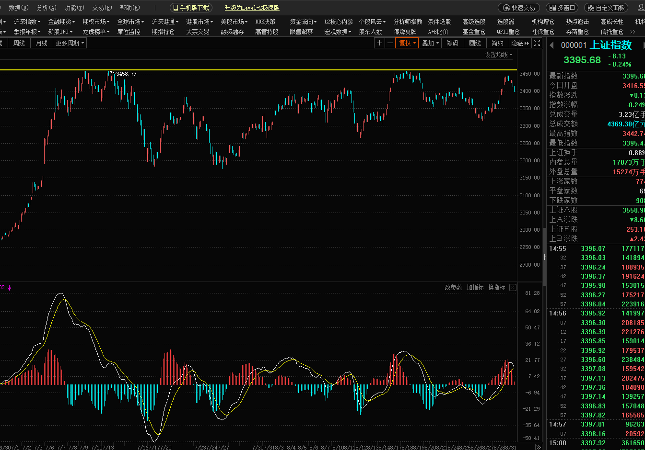The image size is (645, 450).
Task: Open 龙虎榜单 dropdown
Action: [96, 32]
